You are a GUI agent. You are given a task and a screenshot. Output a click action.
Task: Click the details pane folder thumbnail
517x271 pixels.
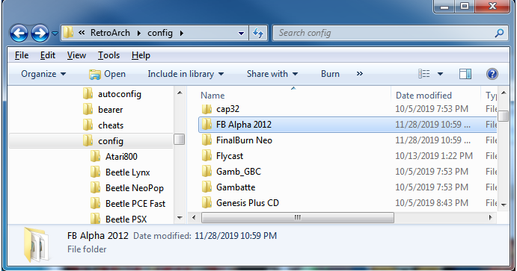36,244
